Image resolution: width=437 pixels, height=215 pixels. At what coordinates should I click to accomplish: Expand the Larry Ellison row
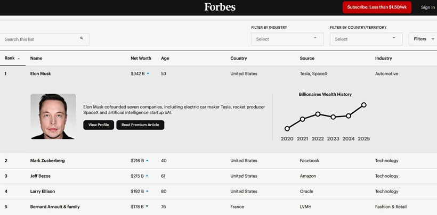coord(218,192)
